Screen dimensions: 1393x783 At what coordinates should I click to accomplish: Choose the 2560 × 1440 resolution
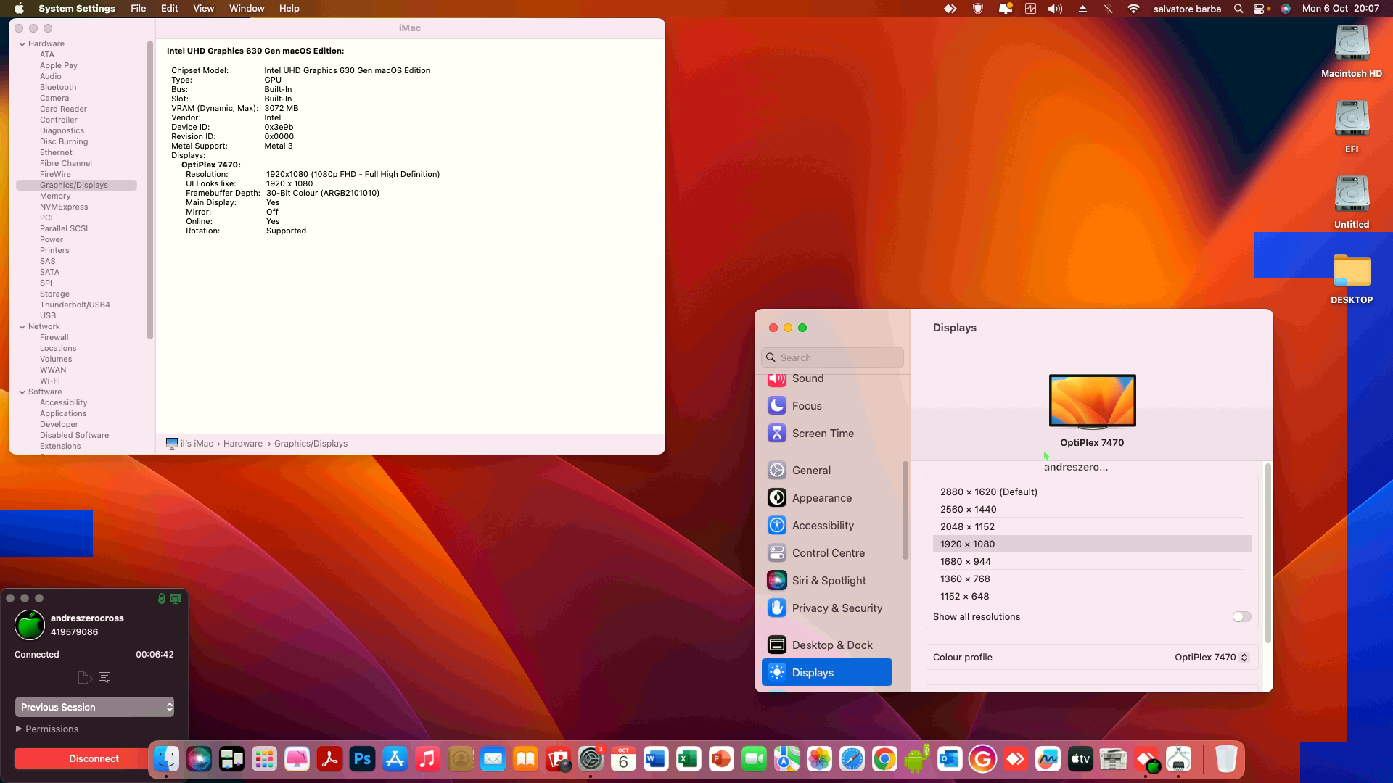[x=1092, y=510]
